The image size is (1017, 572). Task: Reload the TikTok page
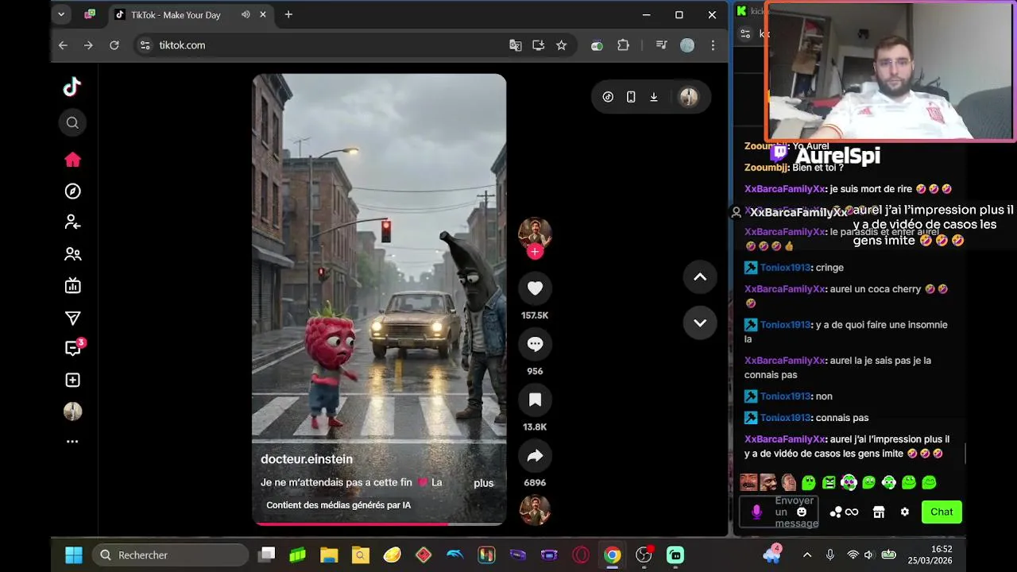114,45
